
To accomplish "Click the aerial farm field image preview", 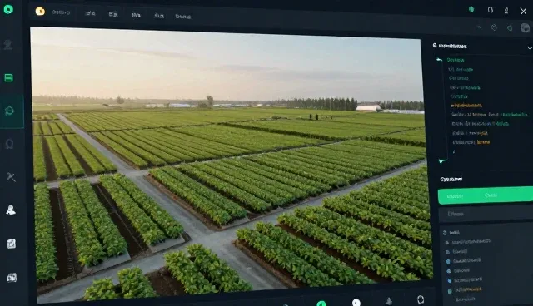I will click(232, 165).
